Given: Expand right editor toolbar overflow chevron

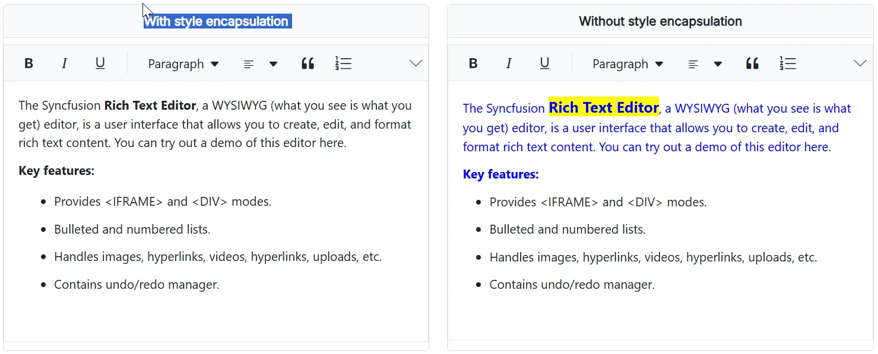Looking at the screenshot, I should (x=860, y=63).
